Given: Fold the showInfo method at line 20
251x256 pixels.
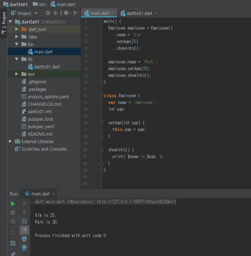Looking at the screenshot, I should pos(101,150).
